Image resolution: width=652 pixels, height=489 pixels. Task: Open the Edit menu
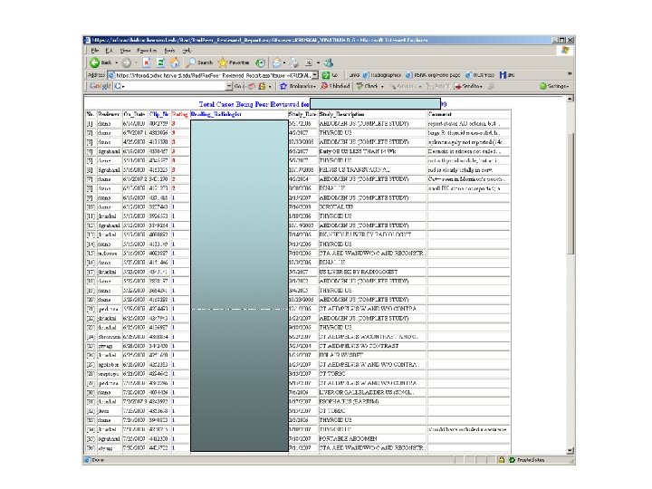click(x=109, y=51)
